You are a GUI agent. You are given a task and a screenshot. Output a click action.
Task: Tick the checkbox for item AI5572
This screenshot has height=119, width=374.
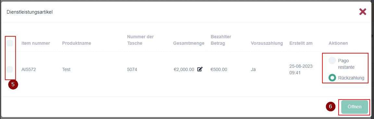coord(10,69)
